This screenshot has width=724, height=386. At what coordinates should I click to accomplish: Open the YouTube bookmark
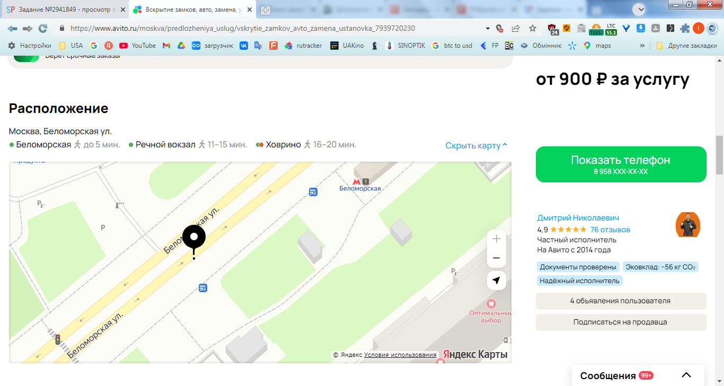point(137,46)
